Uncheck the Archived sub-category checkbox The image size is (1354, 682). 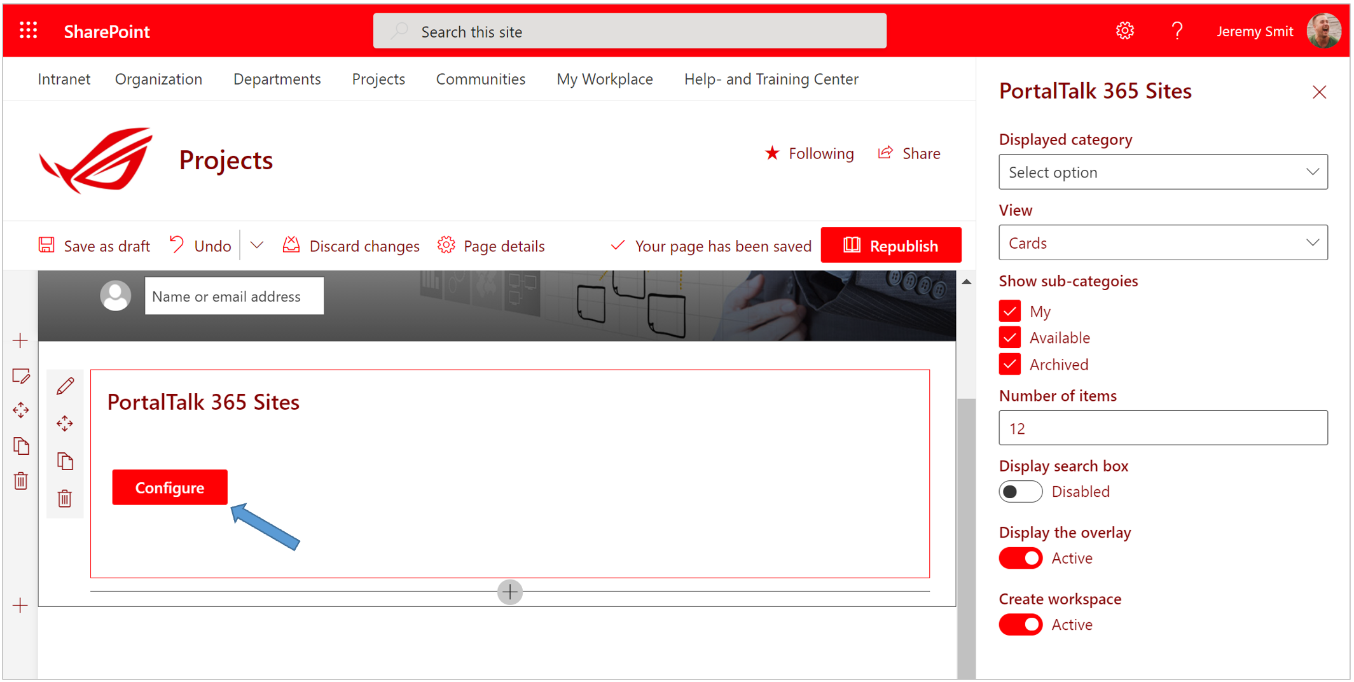click(1010, 365)
